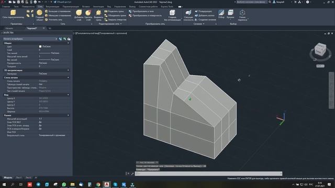Switch to the Лист1 layout tab
The height and width of the screenshot is (188, 335).
[x=19, y=178]
